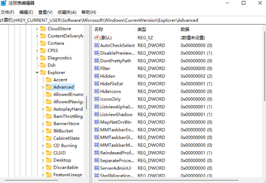The image size is (266, 183).
Task: Open the 文件(F) menu
Action: pos(7,12)
